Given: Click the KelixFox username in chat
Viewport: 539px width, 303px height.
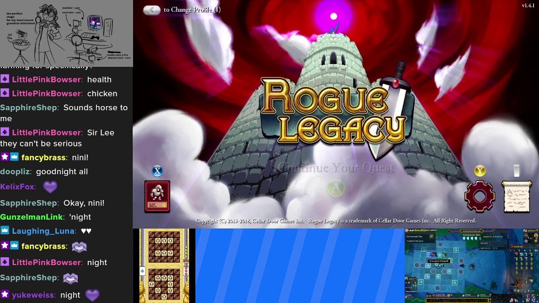Looking at the screenshot, I should 18,186.
